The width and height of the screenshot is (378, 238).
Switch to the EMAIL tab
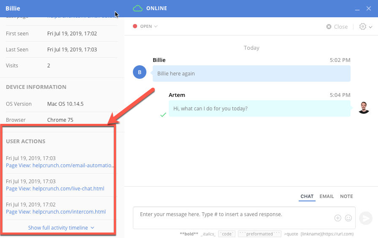(x=327, y=196)
